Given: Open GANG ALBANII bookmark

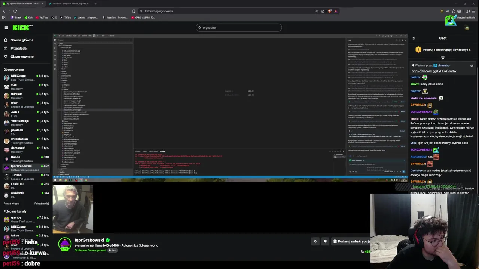Looking at the screenshot, I should point(143,18).
